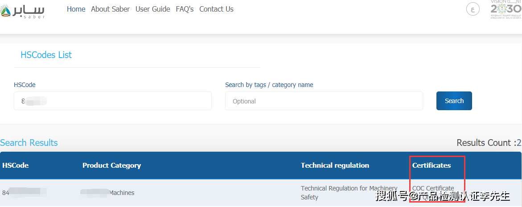This screenshot has height=207, width=522.
Task: Click the Saber logo icon
Action: point(22,11)
